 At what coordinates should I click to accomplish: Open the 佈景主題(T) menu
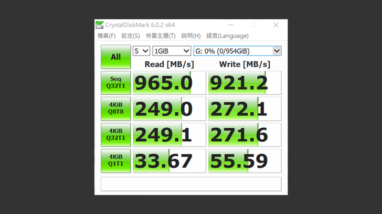click(x=161, y=36)
